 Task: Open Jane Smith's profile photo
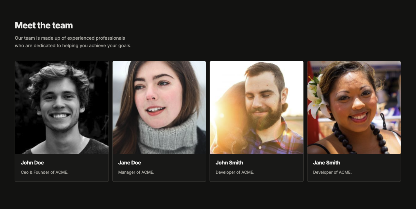coord(354,107)
